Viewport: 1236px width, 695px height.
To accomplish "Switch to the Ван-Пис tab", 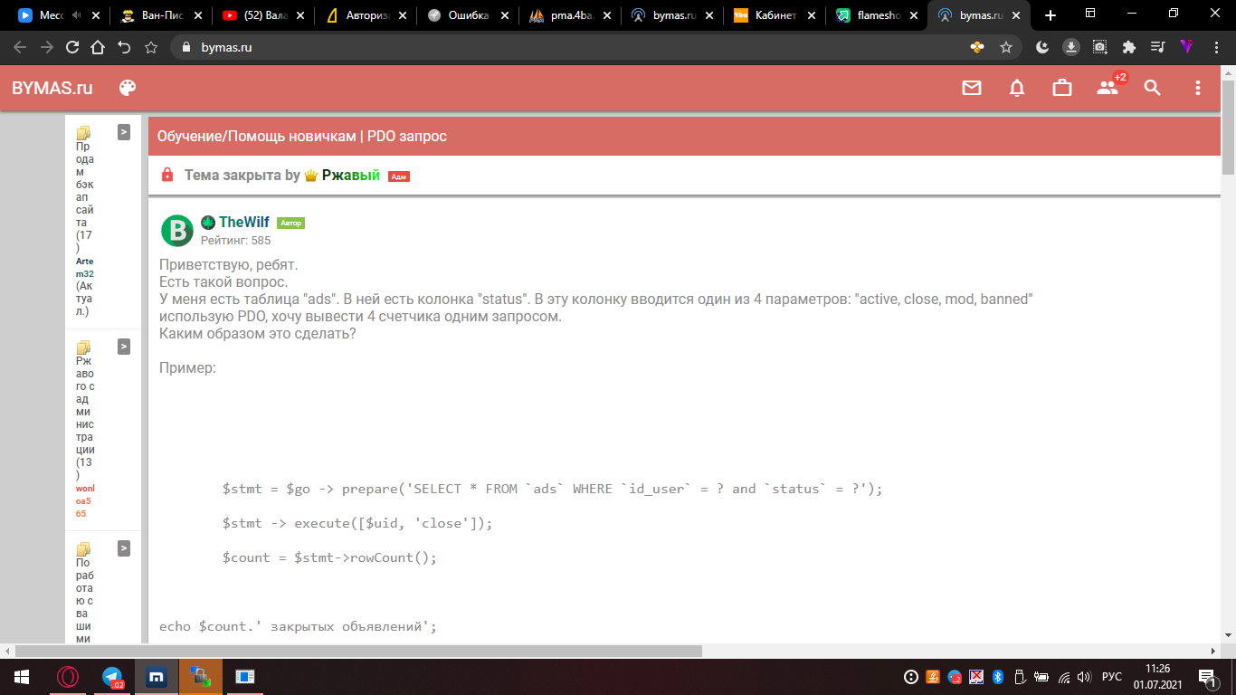I will tap(162, 15).
